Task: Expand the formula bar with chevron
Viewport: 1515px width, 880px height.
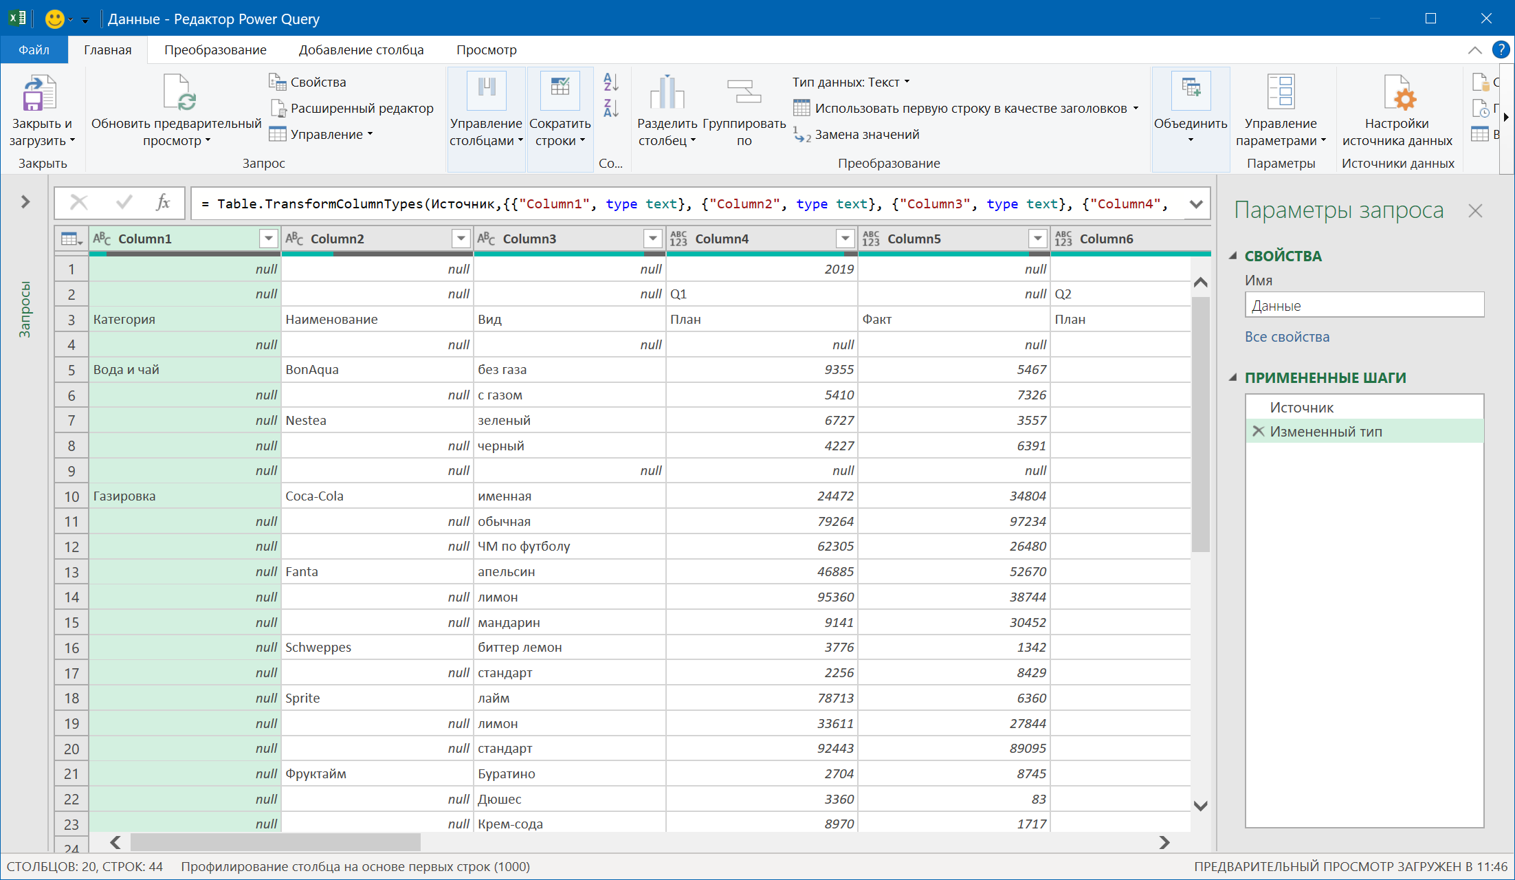Action: pyautogui.click(x=1196, y=203)
